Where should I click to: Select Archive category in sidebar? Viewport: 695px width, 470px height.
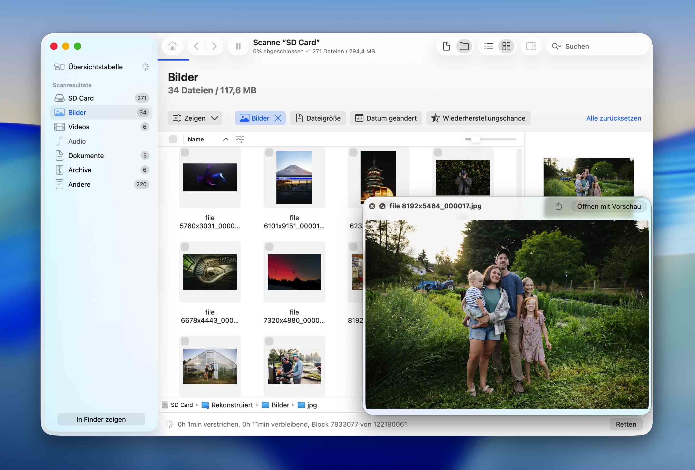click(x=102, y=170)
